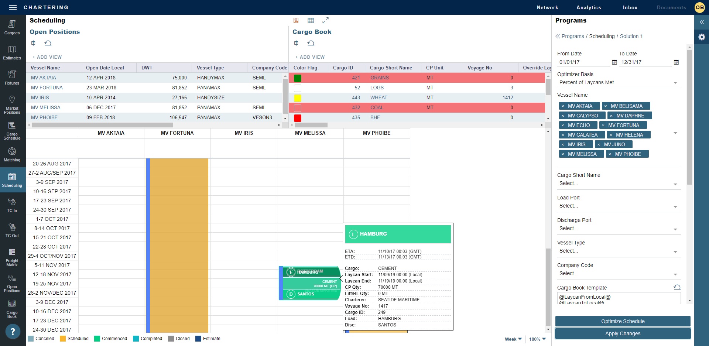Expand the scheduling view with the diagonal arrows icon

[x=326, y=20]
